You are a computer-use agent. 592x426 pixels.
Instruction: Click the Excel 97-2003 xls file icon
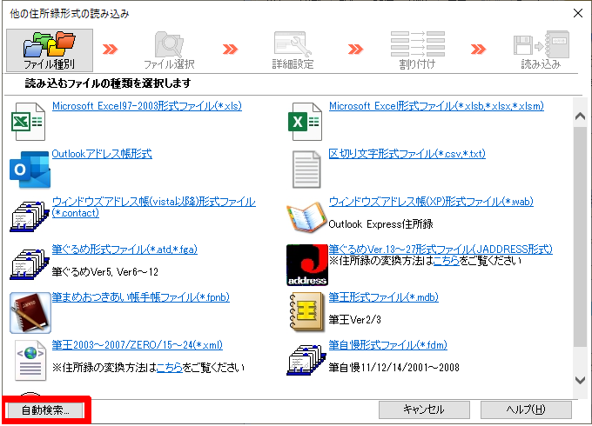point(29,122)
